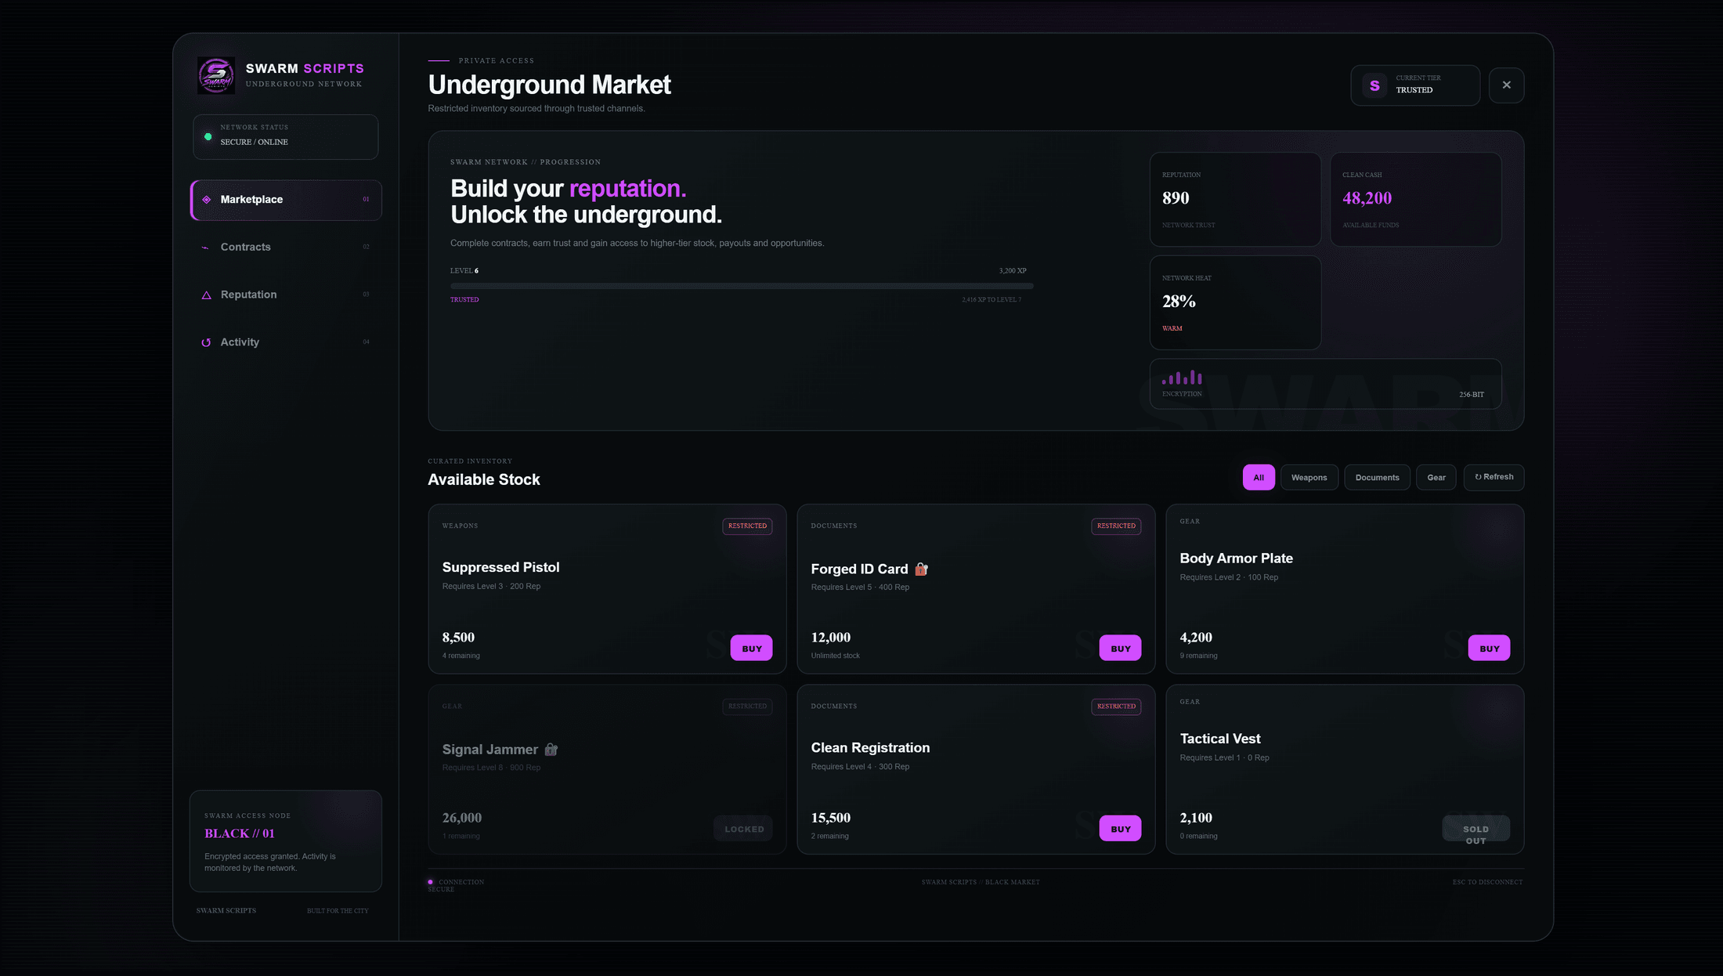Buy the Body Armor Plate
The height and width of the screenshot is (976, 1723).
tap(1489, 648)
